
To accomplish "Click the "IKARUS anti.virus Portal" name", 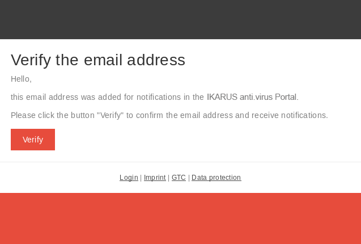I will 251,97.
